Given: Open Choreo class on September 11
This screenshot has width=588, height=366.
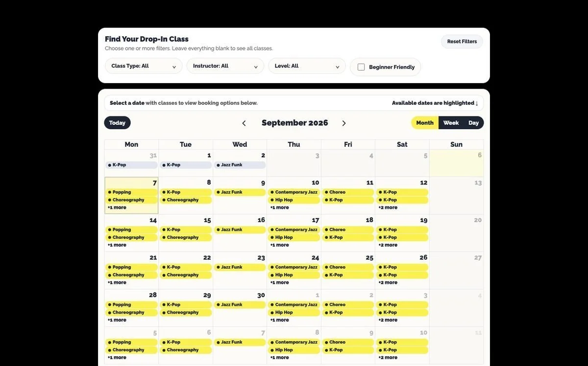Looking at the screenshot, I should [348, 192].
